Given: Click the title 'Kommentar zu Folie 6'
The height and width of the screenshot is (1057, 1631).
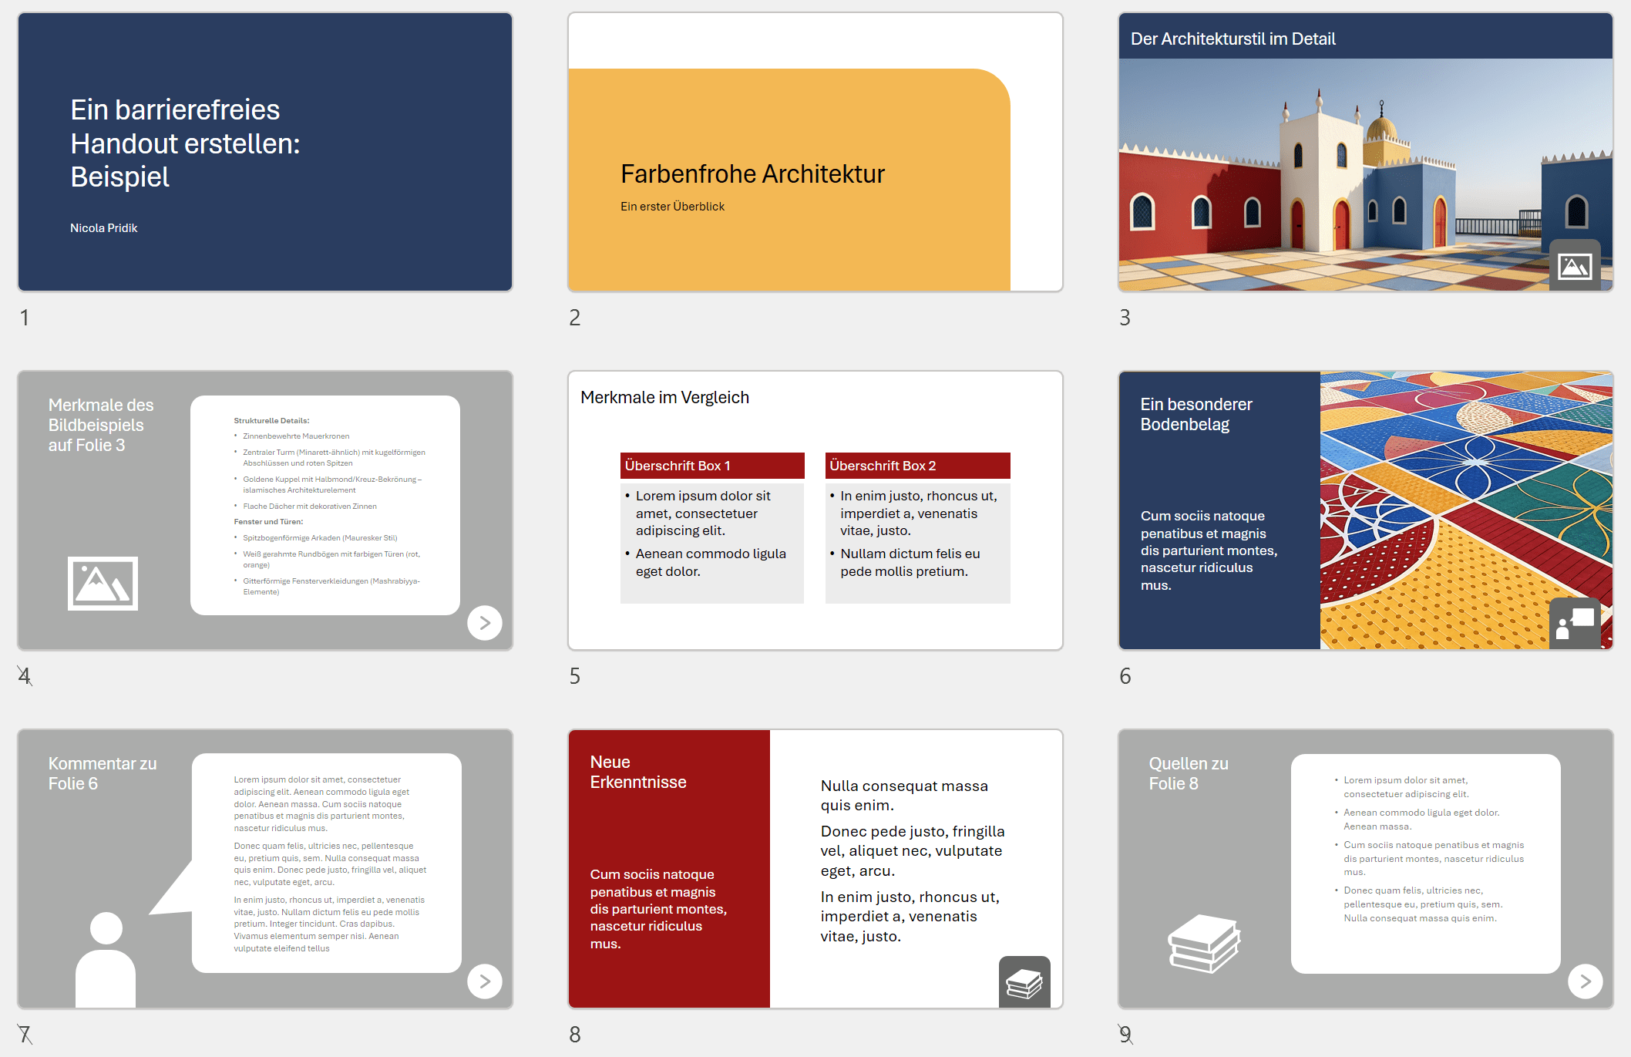Looking at the screenshot, I should pos(103,773).
